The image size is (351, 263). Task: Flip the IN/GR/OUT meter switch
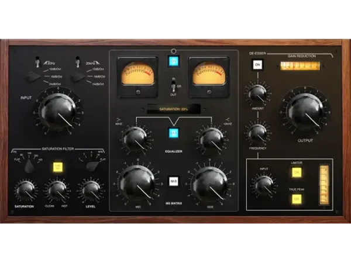click(x=174, y=86)
